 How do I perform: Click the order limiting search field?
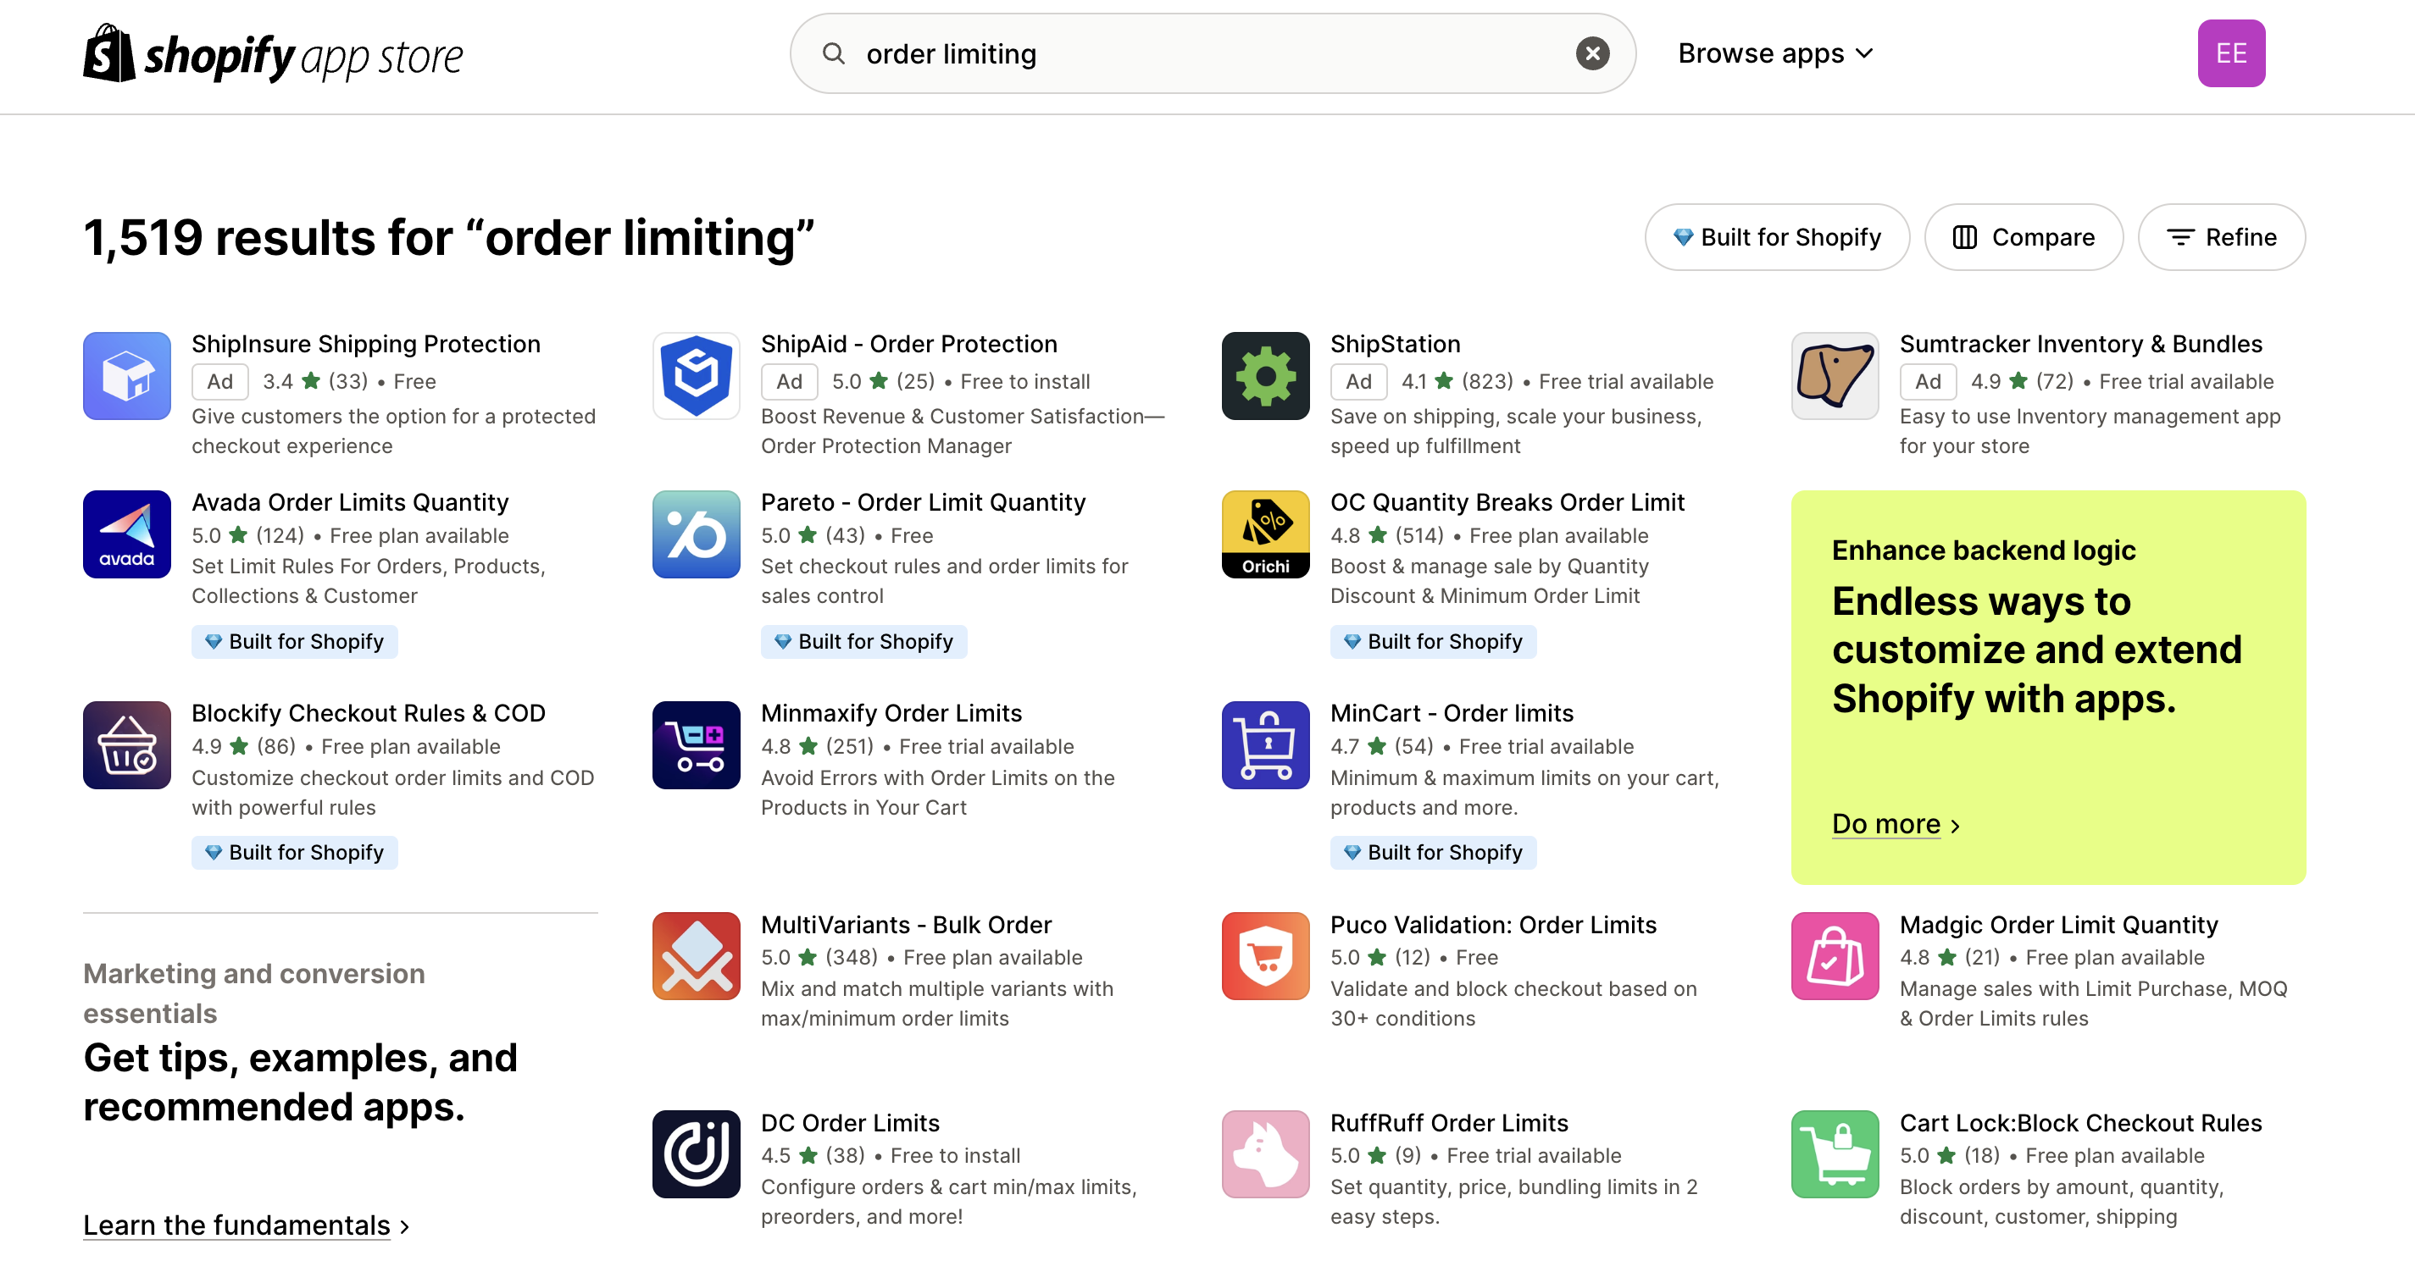pyautogui.click(x=1213, y=53)
